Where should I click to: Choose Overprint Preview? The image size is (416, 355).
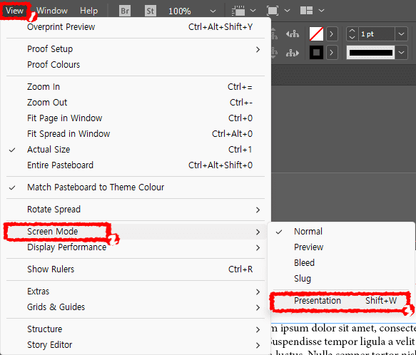[136, 27]
